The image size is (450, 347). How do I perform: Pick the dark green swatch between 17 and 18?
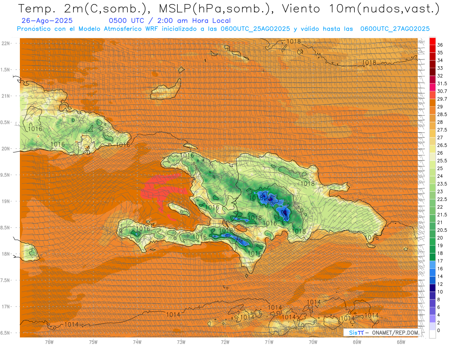coord(432,257)
